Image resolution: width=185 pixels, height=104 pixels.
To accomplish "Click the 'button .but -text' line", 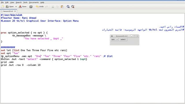I will (44, 59).
